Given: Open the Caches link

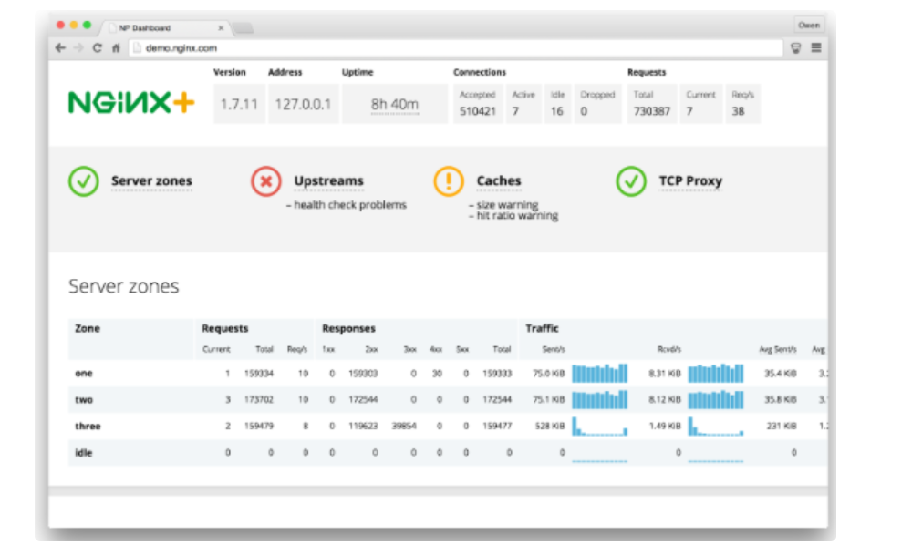Looking at the screenshot, I should click(x=499, y=181).
